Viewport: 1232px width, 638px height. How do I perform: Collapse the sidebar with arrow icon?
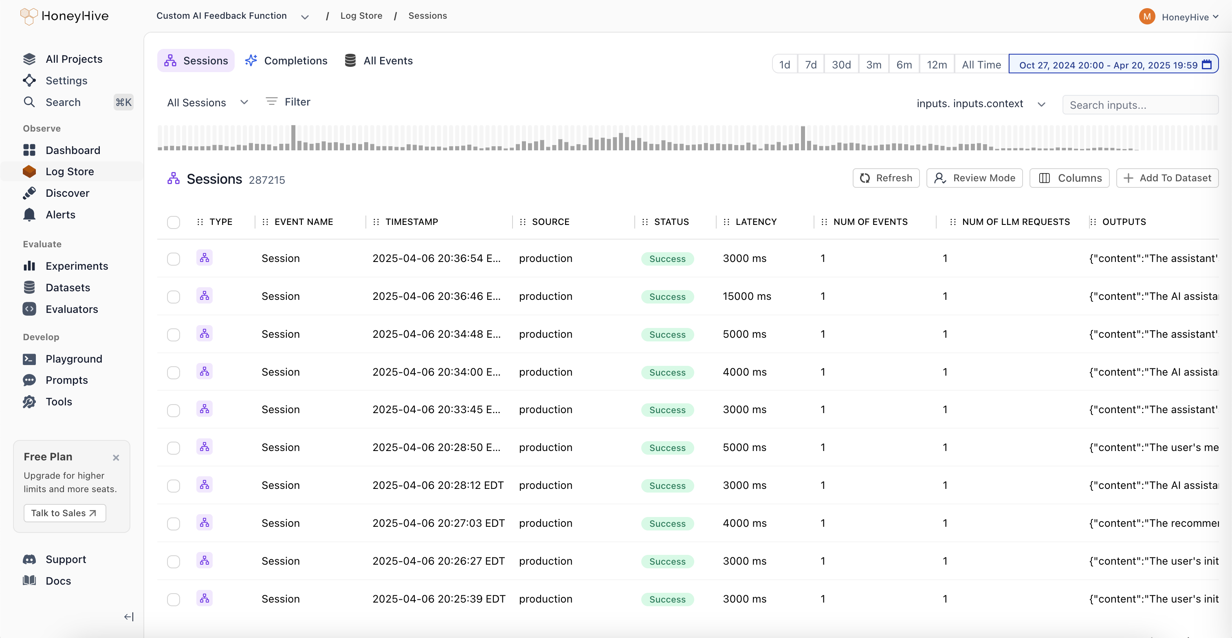[x=129, y=616]
